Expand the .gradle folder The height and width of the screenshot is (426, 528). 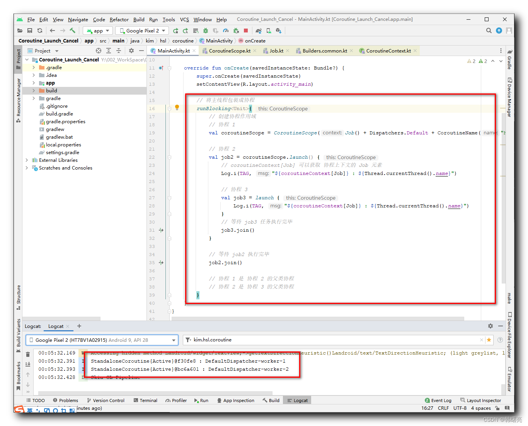click(34, 67)
